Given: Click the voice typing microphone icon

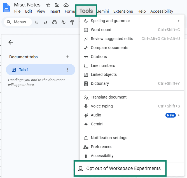Looking at the screenshot, I should tap(86, 106).
